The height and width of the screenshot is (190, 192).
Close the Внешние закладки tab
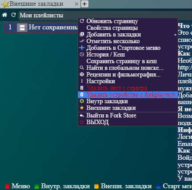76,4
